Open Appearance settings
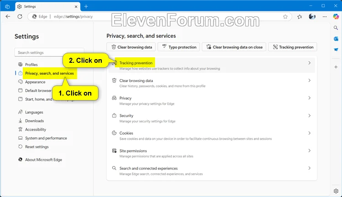 pyautogui.click(x=35, y=82)
